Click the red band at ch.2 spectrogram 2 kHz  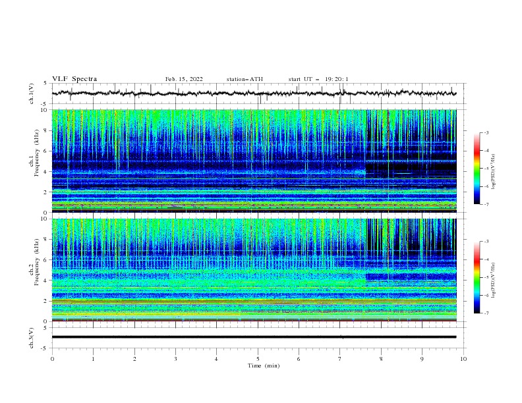click(254, 301)
